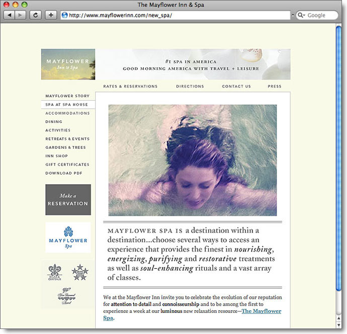This screenshot has width=347, height=334.
Task: Click the blue Mayflower Spa logo
Action: tap(68, 237)
